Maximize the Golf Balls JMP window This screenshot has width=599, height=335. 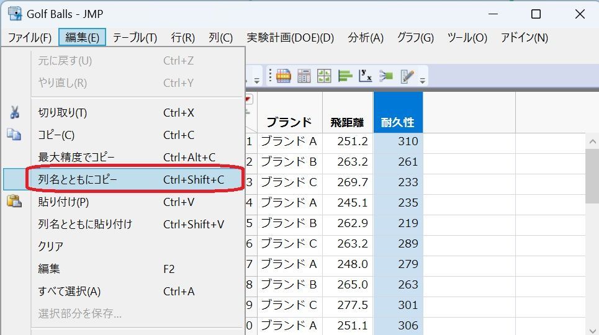coord(536,14)
